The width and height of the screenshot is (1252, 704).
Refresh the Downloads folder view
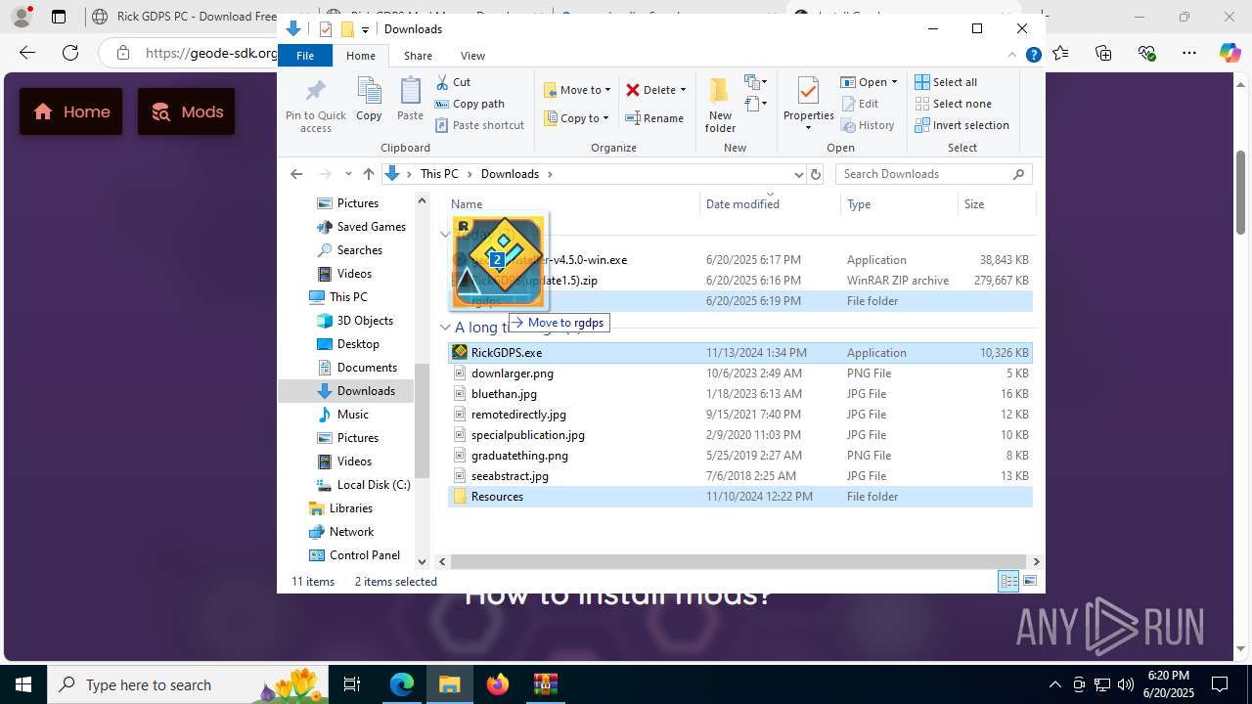pyautogui.click(x=816, y=174)
